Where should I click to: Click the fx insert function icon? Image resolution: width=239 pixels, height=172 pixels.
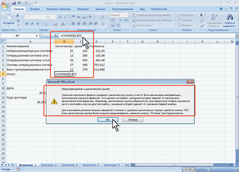pos(56,35)
